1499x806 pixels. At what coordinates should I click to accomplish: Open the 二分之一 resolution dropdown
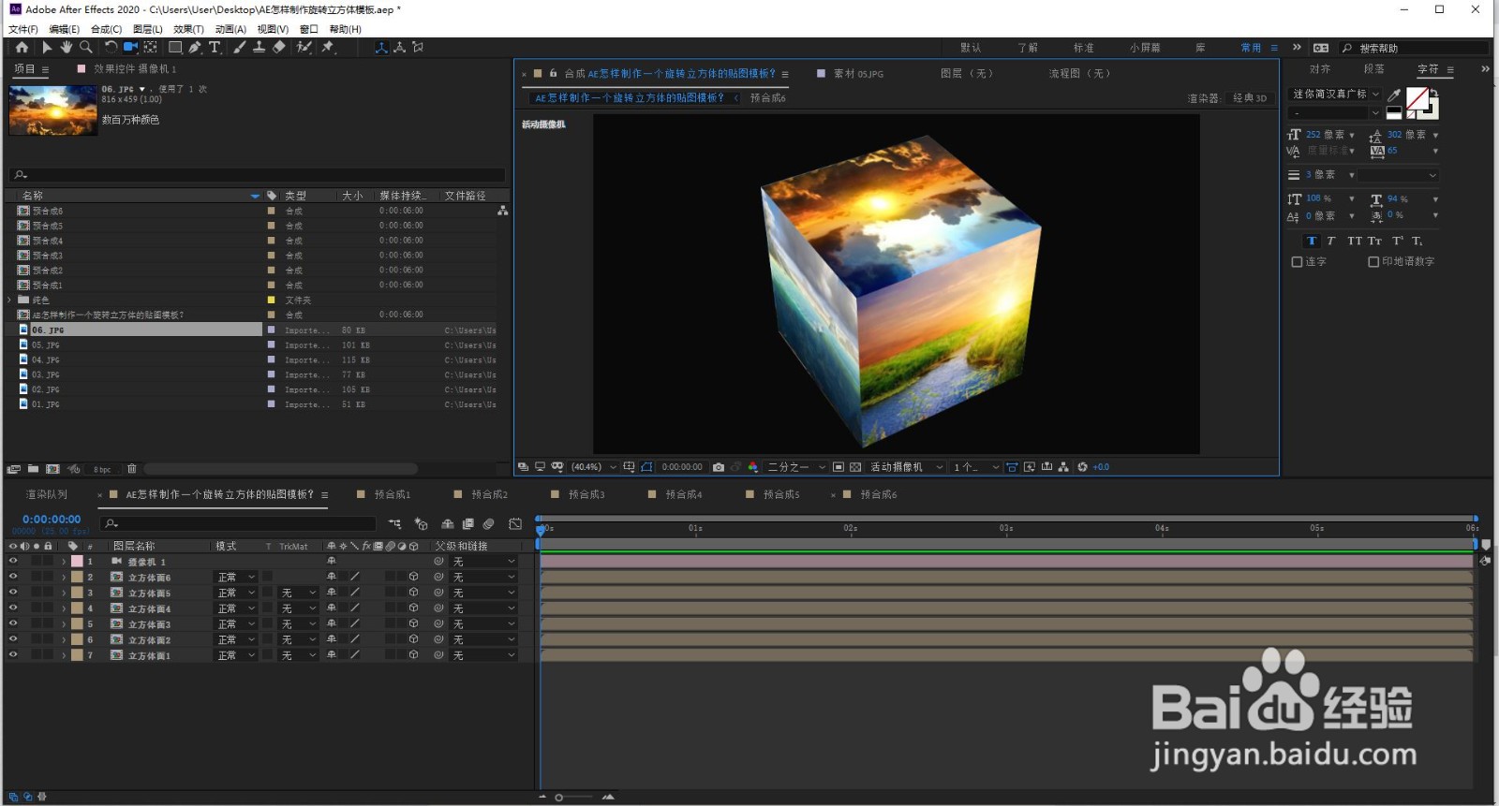[x=796, y=467]
